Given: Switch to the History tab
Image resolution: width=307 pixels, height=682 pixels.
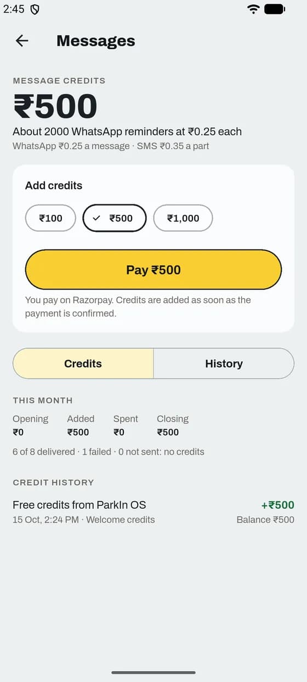Looking at the screenshot, I should pyautogui.click(x=224, y=363).
